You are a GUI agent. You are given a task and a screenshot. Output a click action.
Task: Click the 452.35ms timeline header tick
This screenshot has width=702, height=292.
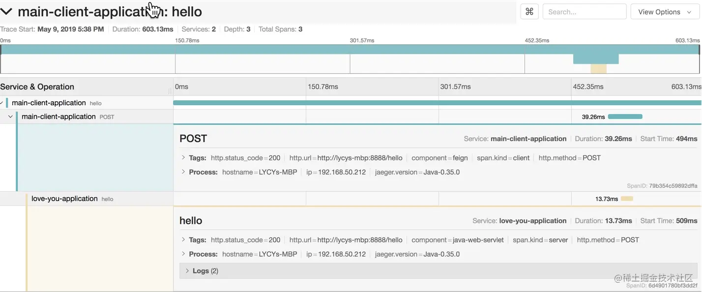pos(588,87)
